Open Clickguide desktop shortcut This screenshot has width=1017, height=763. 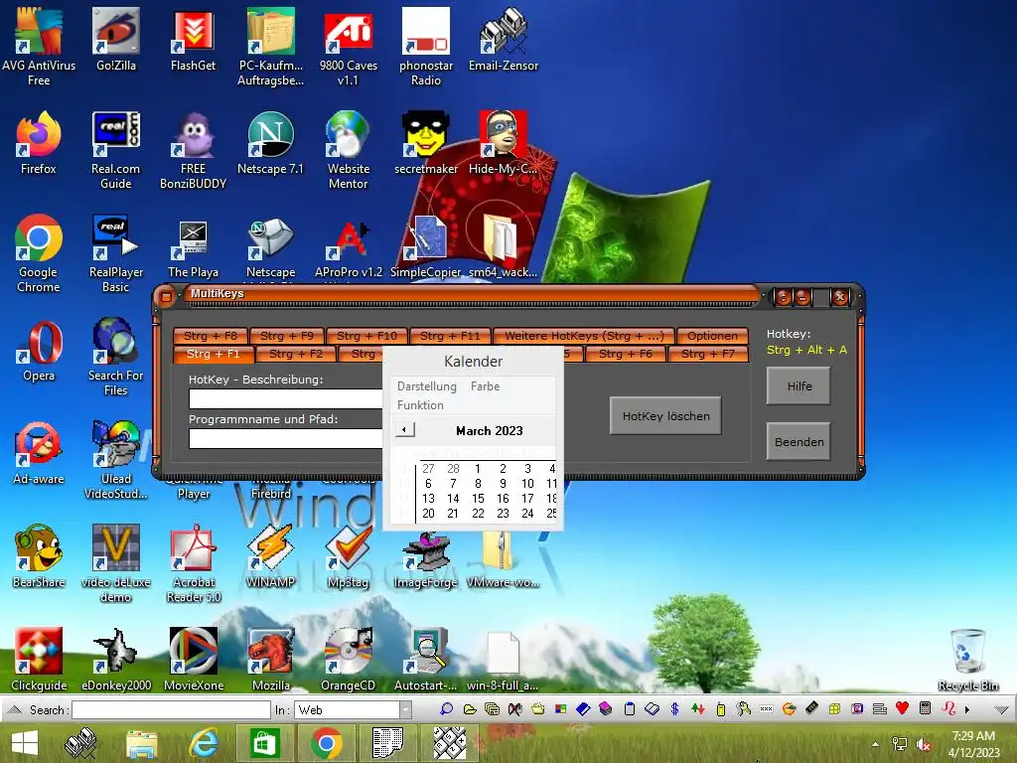point(39,660)
